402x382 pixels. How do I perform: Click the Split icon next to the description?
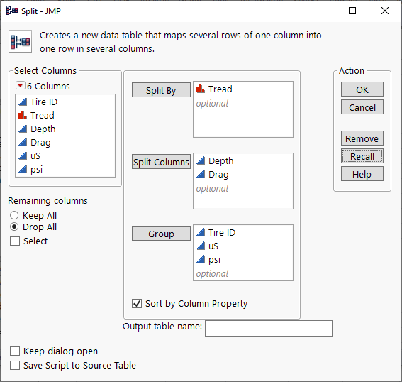point(20,41)
